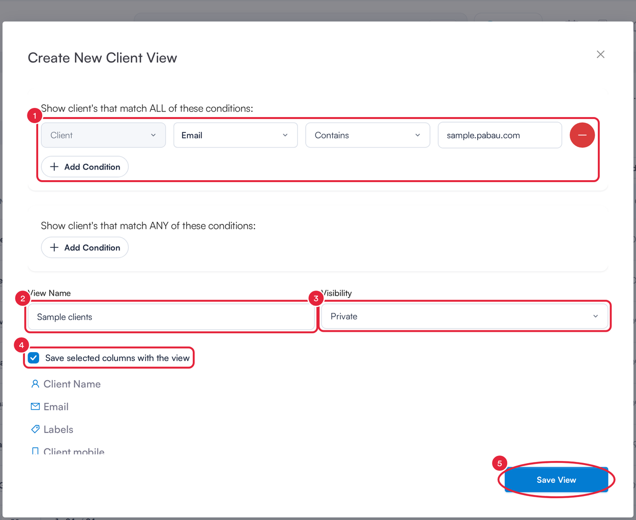Open the Contains operator dropdown

tap(368, 135)
